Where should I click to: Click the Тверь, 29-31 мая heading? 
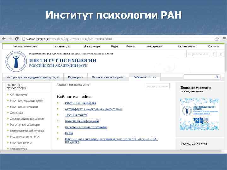(x=194, y=144)
